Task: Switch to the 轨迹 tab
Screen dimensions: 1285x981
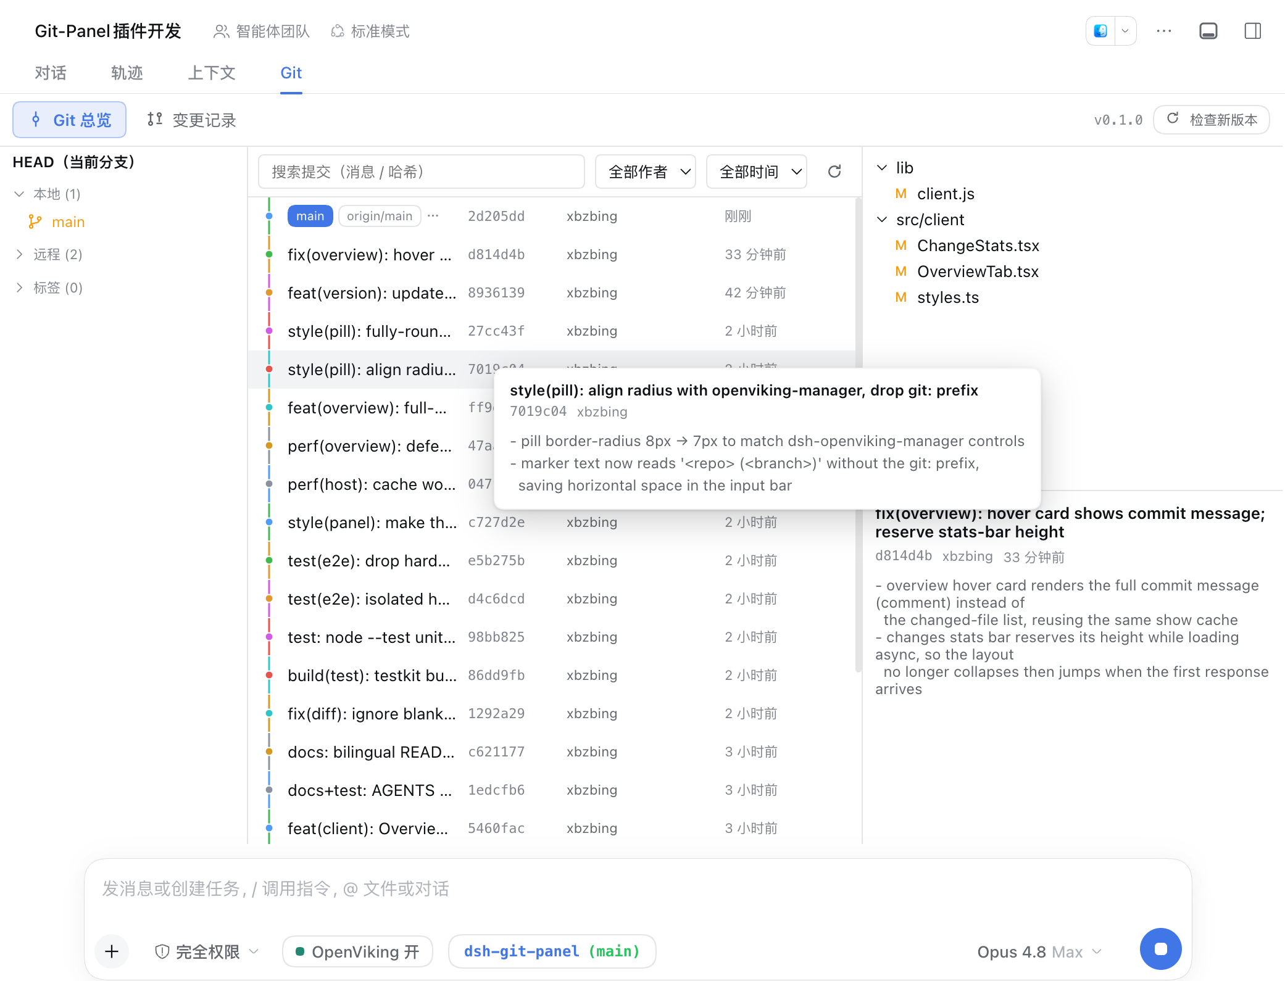Action: tap(127, 73)
